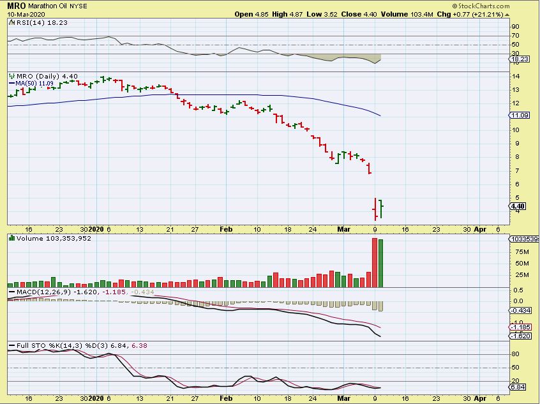Click the RSI(14) 18.23 indicator label
540x404 pixels.
pos(41,23)
